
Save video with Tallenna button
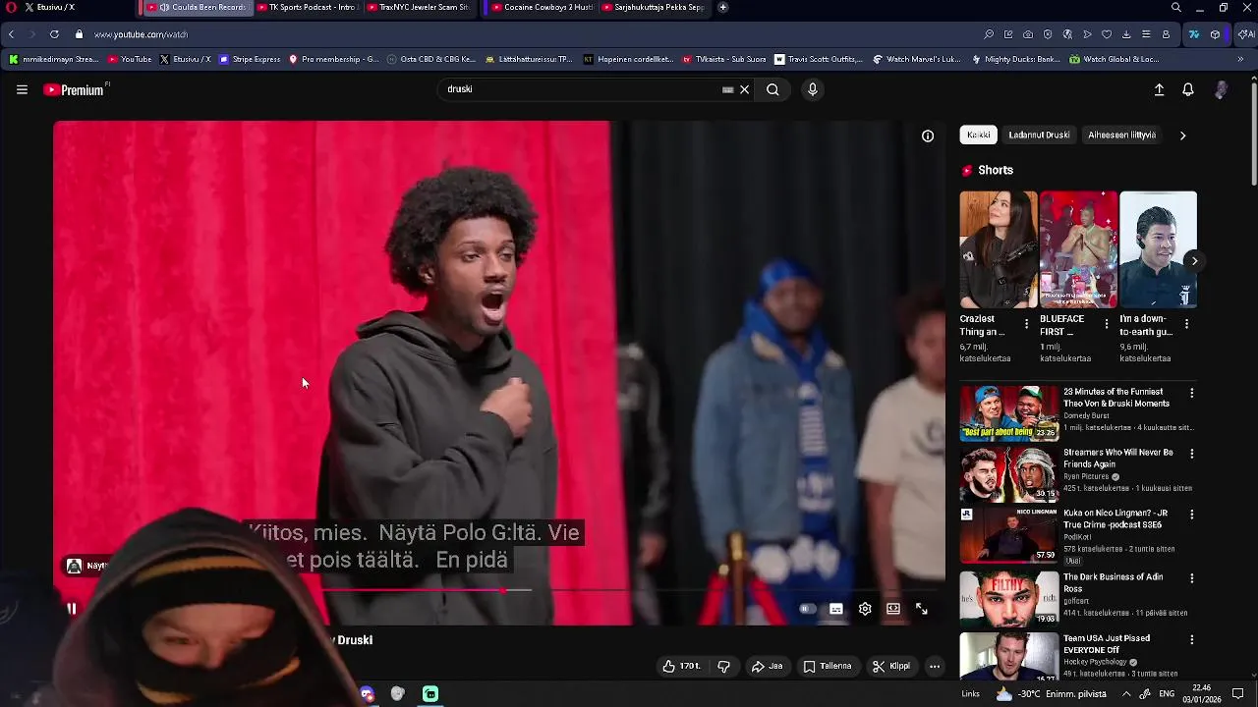(x=828, y=666)
